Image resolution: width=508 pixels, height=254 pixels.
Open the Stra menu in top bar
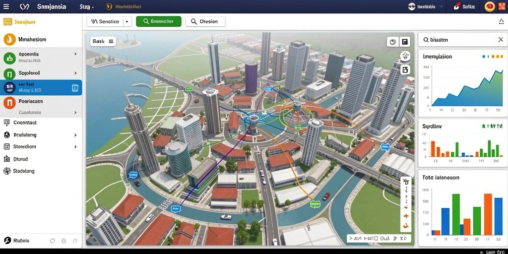click(87, 6)
